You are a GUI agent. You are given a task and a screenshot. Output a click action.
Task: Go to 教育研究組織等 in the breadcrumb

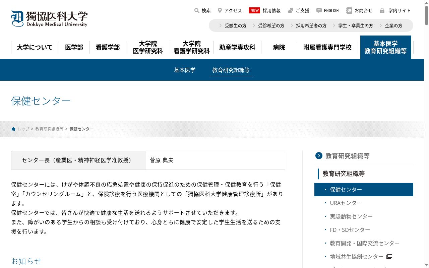[49, 129]
